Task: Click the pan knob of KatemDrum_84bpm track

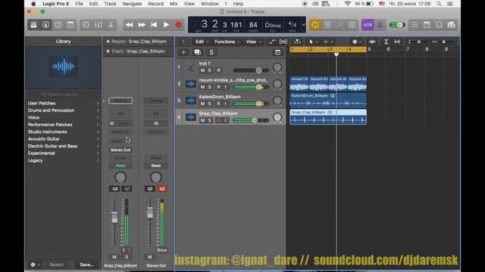Action: (277, 100)
